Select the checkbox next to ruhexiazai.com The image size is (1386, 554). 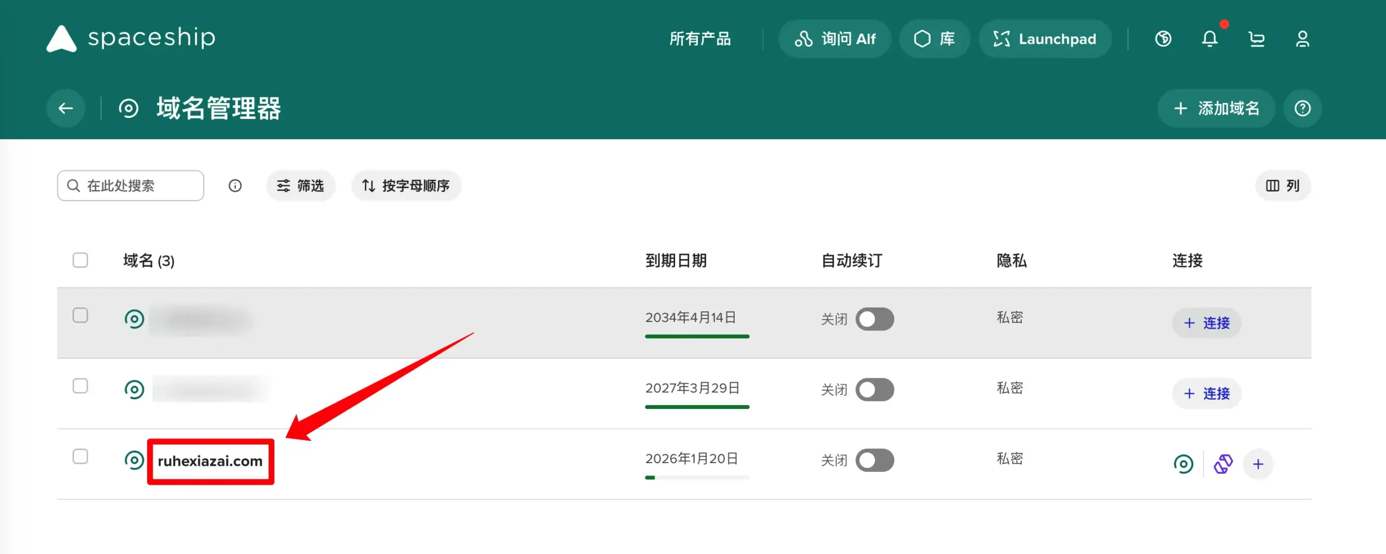point(80,456)
